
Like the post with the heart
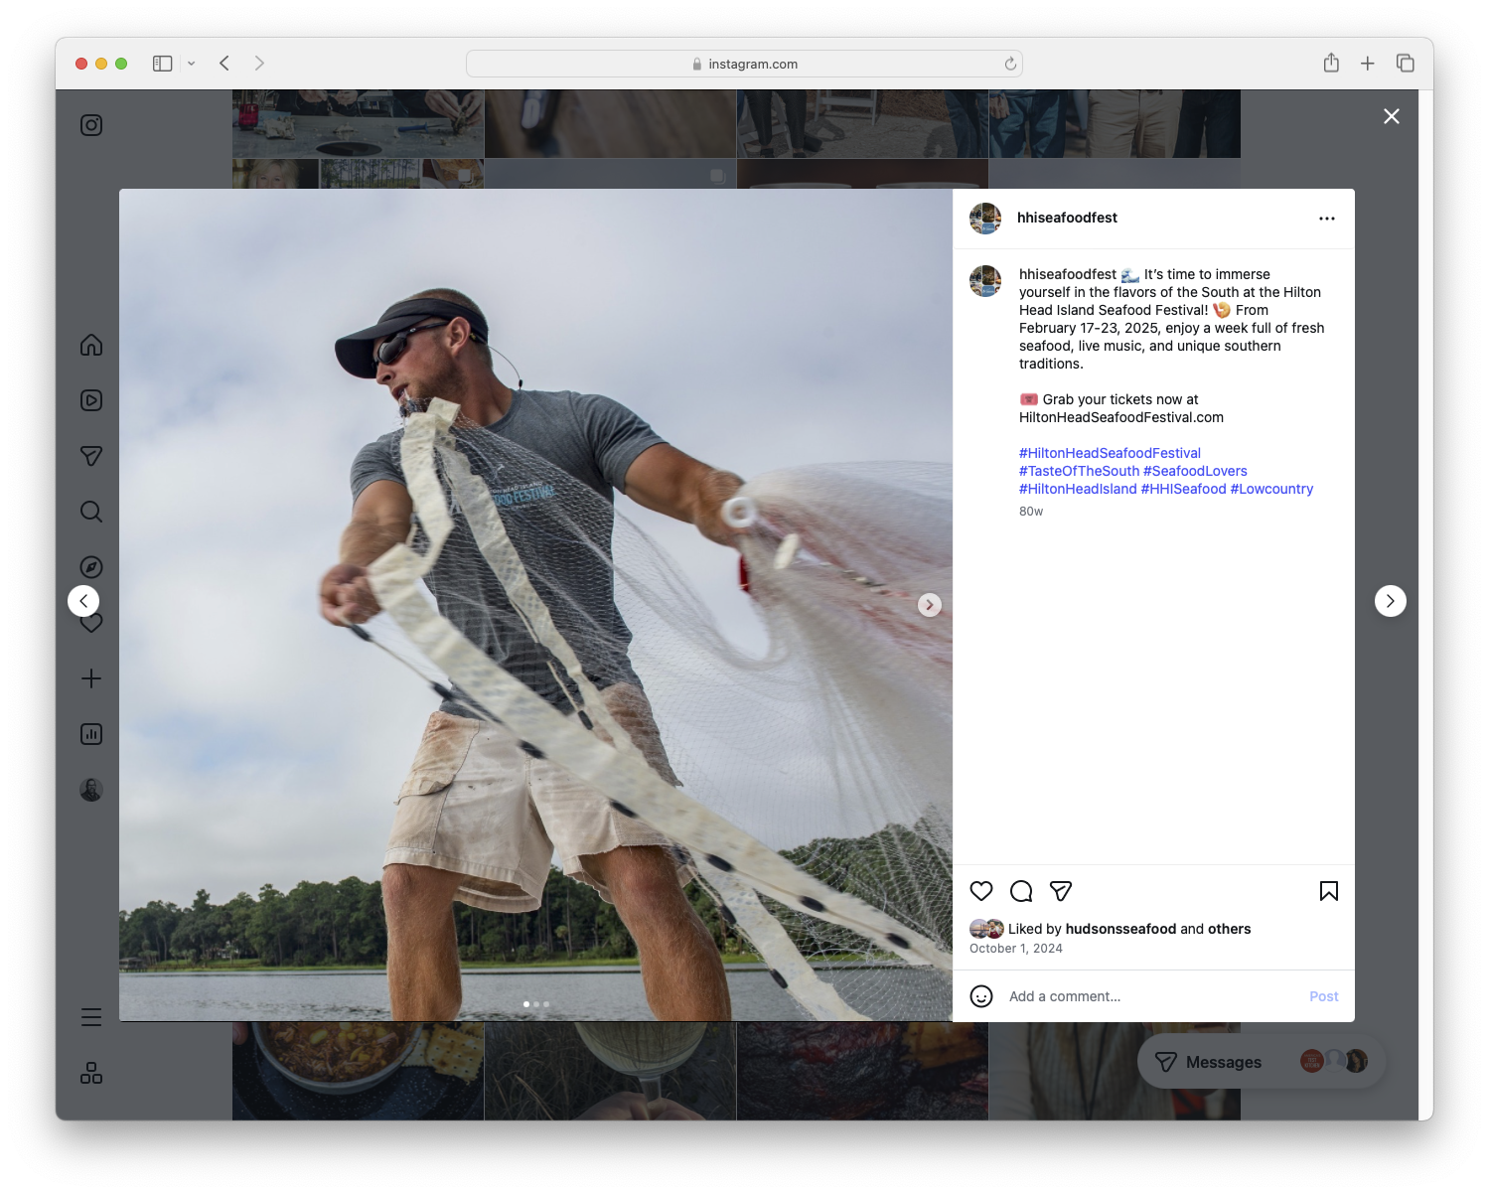[981, 891]
